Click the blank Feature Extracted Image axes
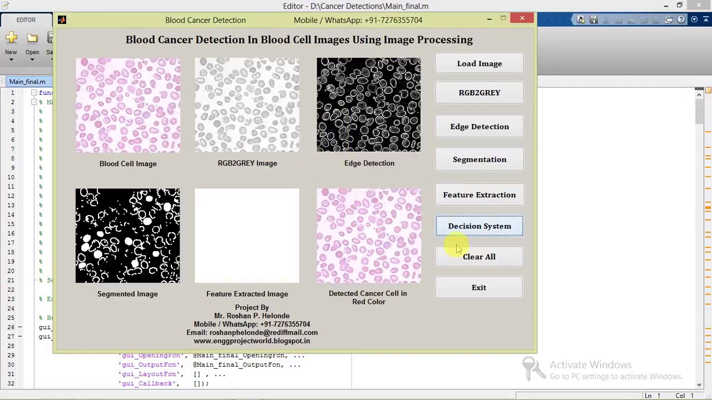712x400 pixels. [247, 236]
